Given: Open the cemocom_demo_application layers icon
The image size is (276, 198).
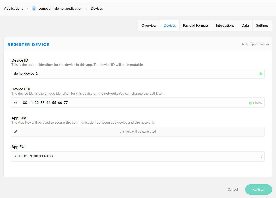Looking at the screenshot, I should point(34,9).
